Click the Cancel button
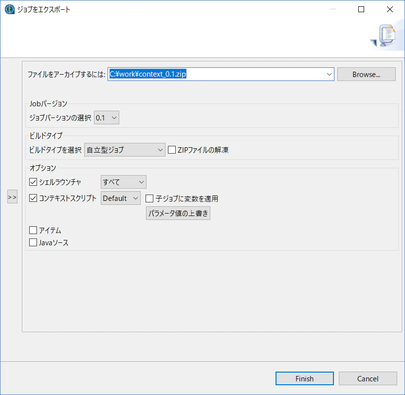This screenshot has height=395, width=405. click(368, 378)
